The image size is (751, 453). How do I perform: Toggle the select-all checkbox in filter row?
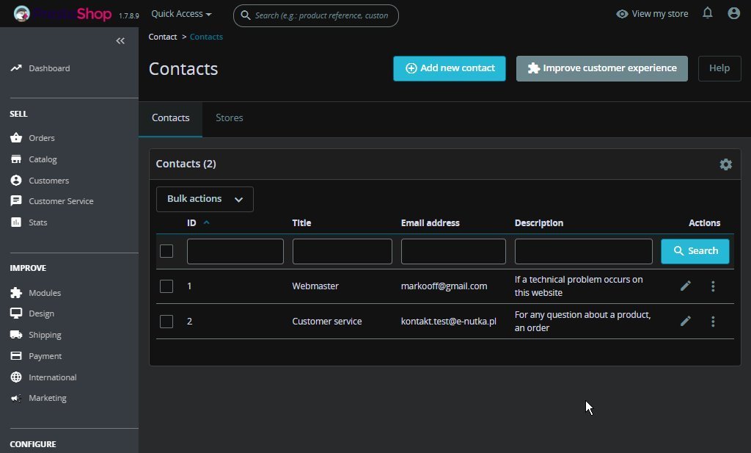(x=166, y=251)
